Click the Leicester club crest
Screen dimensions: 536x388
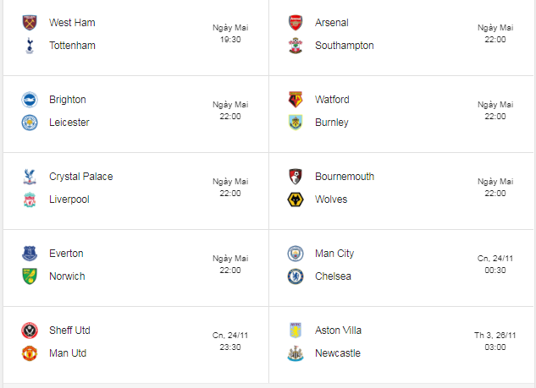point(30,123)
